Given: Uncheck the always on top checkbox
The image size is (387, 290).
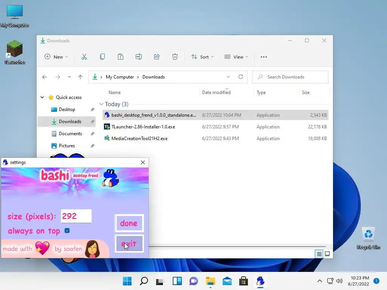Looking at the screenshot, I should tap(67, 231).
